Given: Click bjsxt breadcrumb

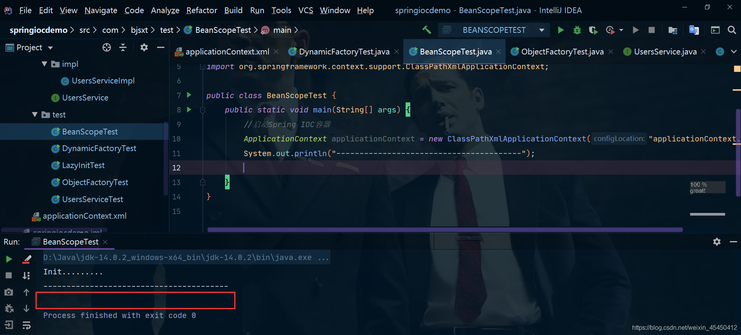Looking at the screenshot, I should tap(139, 30).
